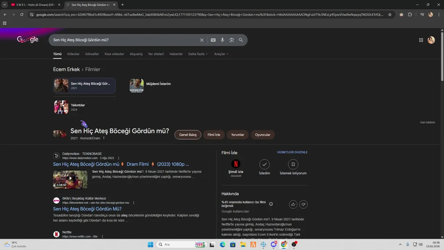Switch to the Videolar tab
Screen dimensions: 444x250
[x=73, y=54]
